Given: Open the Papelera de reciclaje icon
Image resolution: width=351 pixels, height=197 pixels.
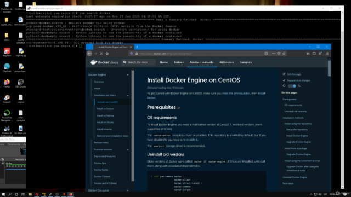Looking at the screenshot, I should coord(7,7).
